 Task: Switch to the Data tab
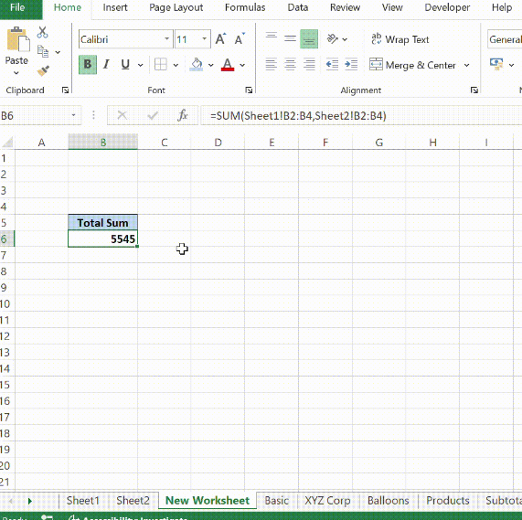(x=298, y=7)
